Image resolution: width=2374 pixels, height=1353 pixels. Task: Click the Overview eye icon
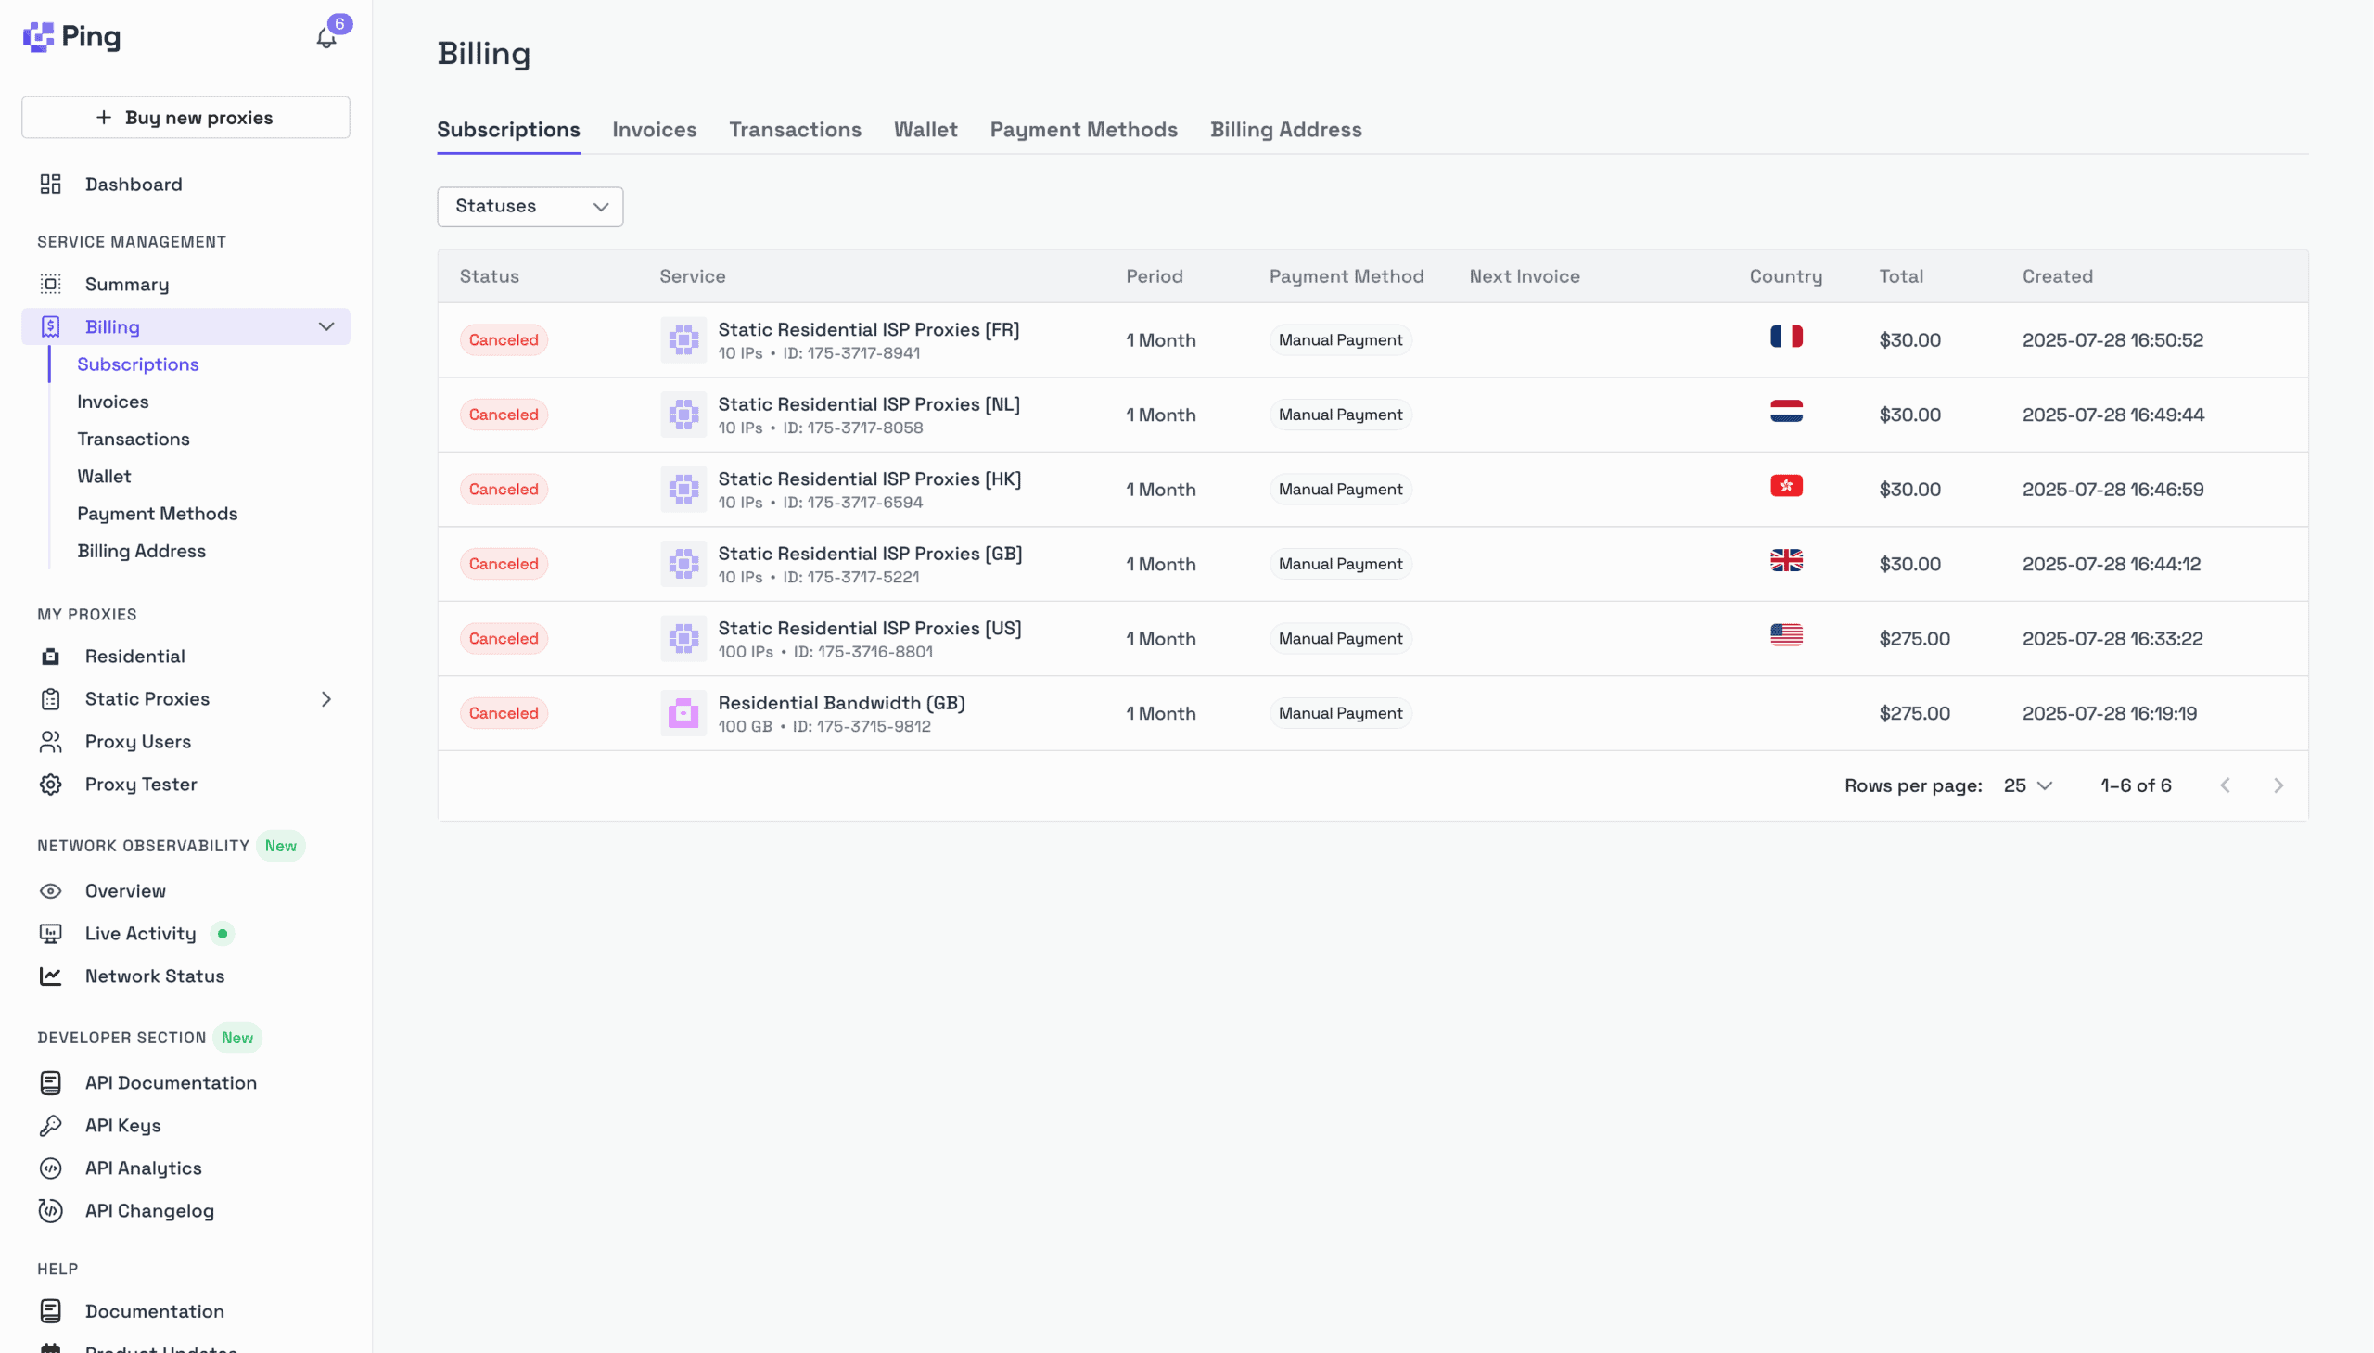click(x=50, y=890)
